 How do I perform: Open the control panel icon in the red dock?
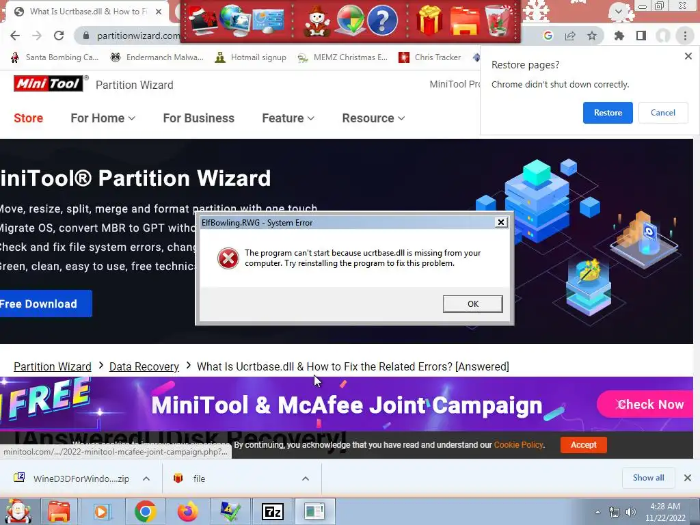[x=268, y=20]
